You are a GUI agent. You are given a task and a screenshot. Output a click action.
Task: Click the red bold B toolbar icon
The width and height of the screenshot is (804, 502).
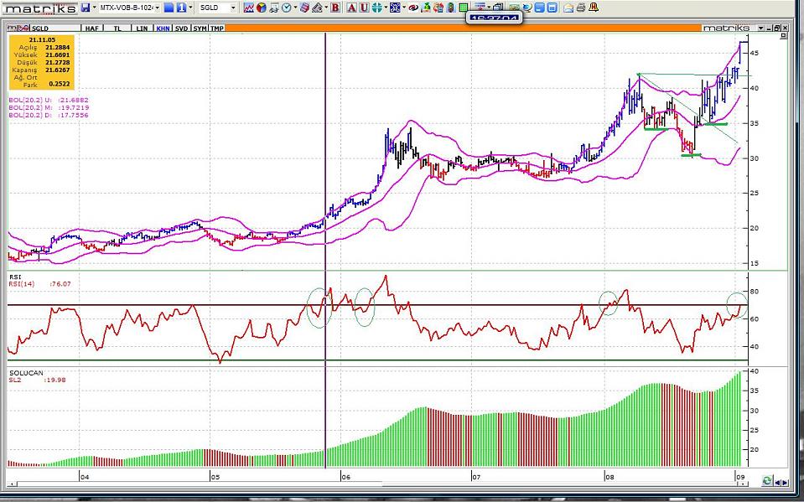[335, 8]
